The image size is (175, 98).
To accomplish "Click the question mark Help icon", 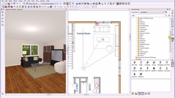I will point(73,4).
